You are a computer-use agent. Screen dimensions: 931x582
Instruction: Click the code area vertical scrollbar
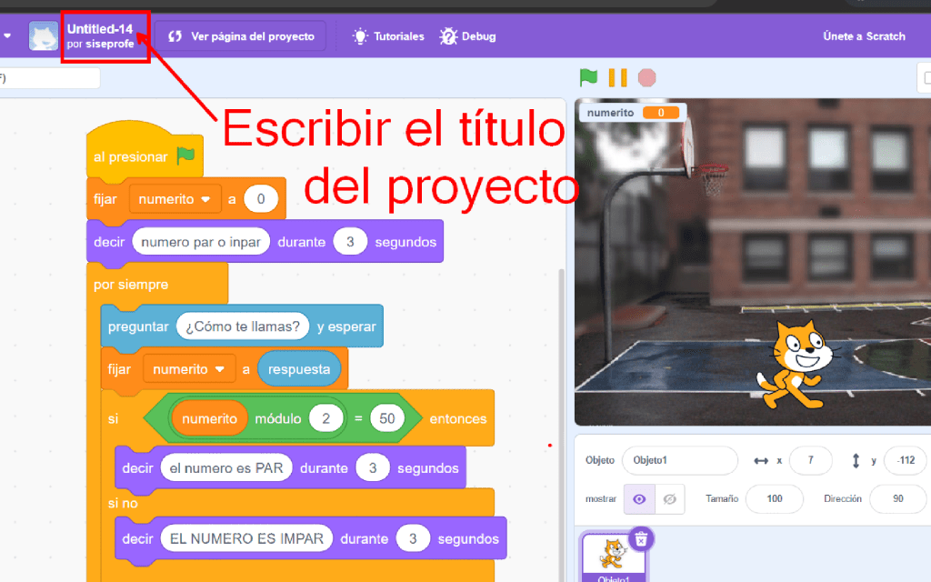point(560,409)
